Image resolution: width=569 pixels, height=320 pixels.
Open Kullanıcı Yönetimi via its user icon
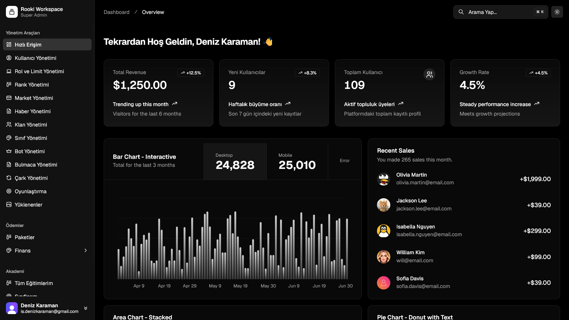coord(9,58)
